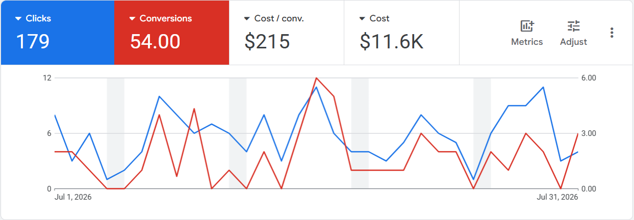Open the three-dot more options menu
This screenshot has width=634, height=220.
point(612,33)
